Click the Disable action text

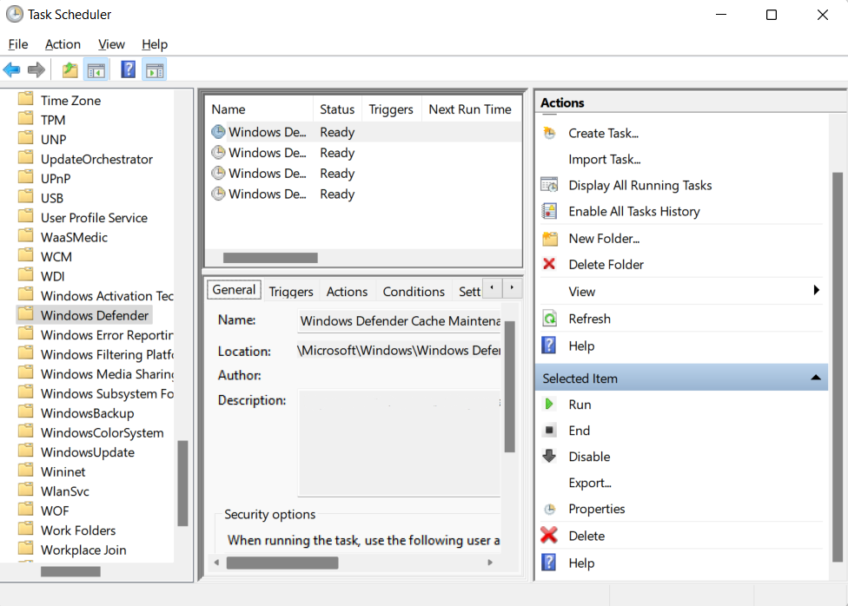(589, 457)
